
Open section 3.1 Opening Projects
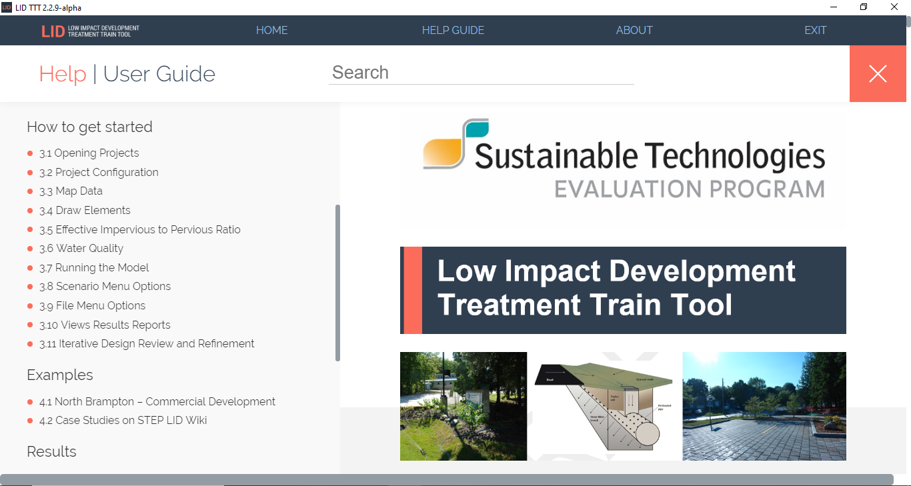(89, 153)
